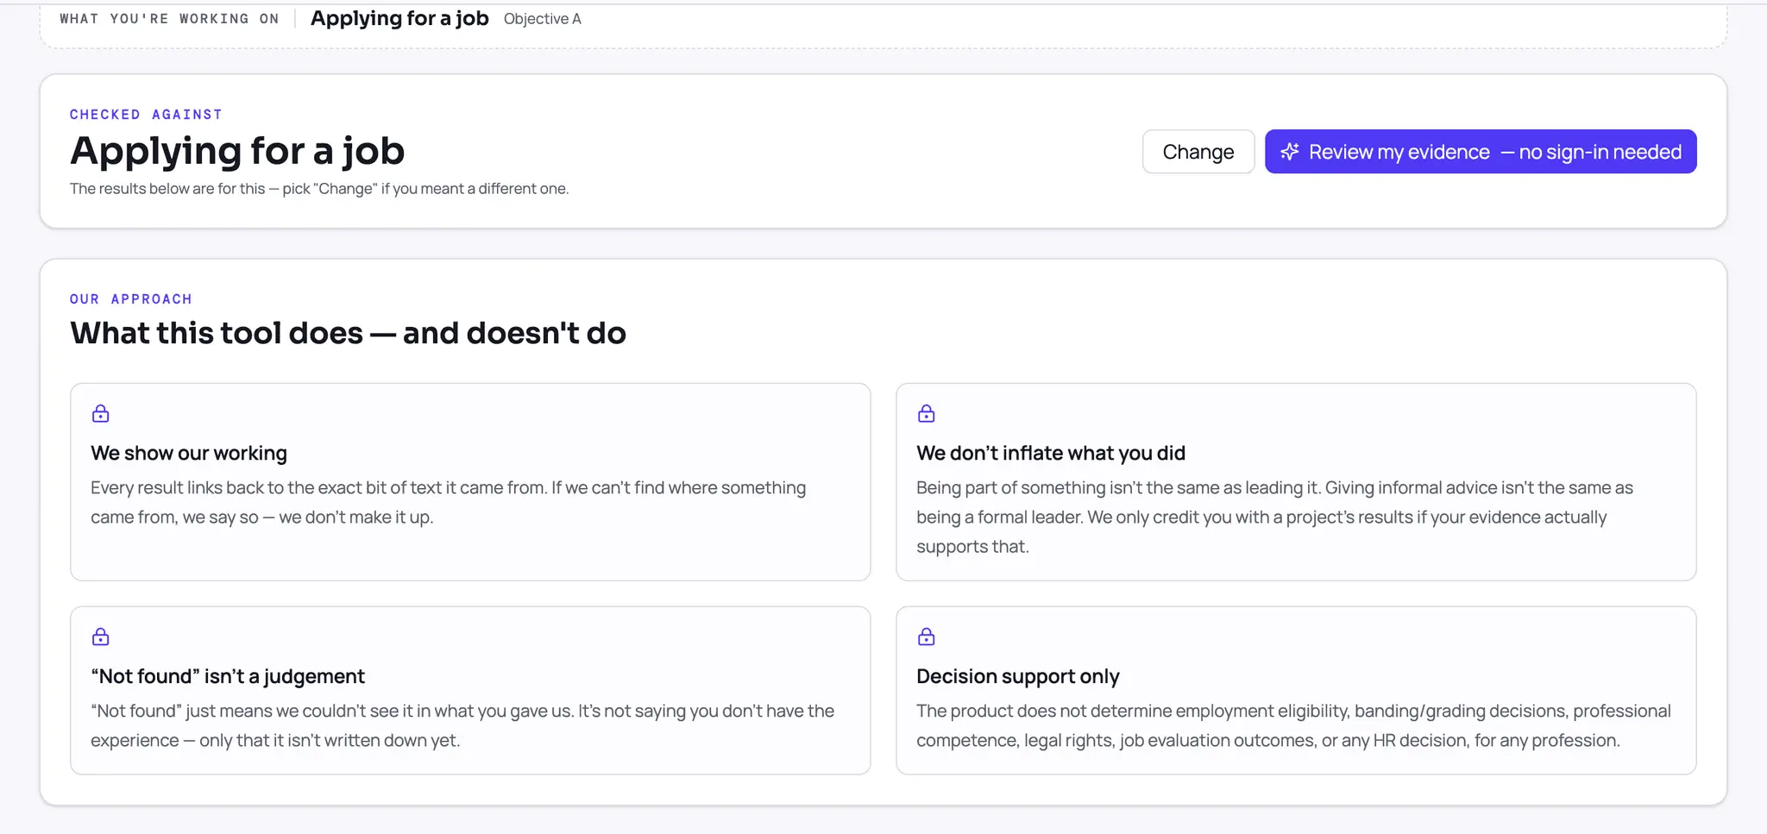Click lock icon above We don't inflate what you did
Viewport: 1767px width, 834px height.
coord(927,414)
